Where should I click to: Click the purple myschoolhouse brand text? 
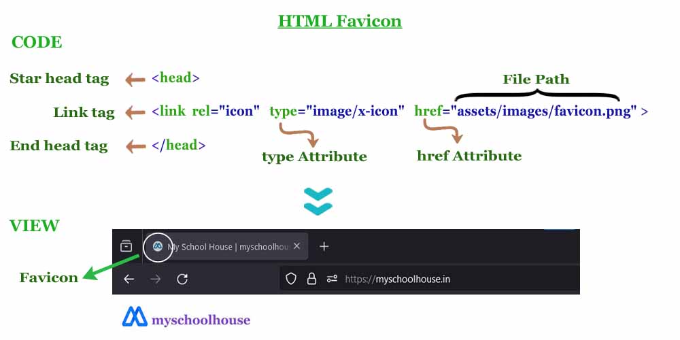[x=201, y=320]
